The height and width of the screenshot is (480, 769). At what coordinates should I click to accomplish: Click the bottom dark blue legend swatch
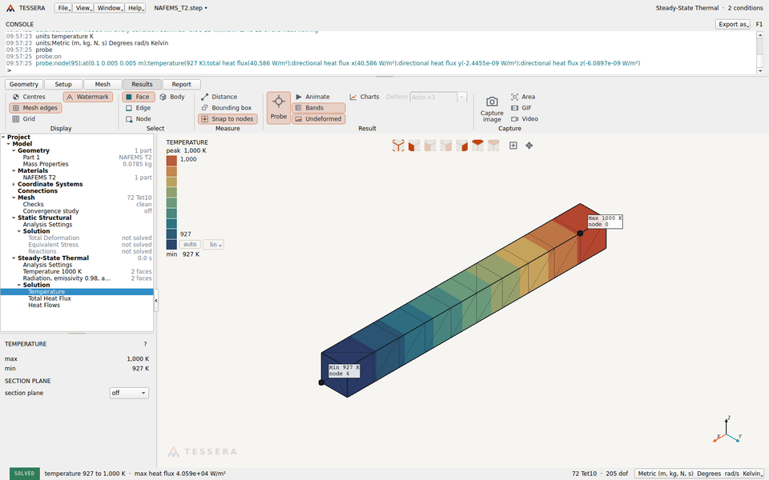pyautogui.click(x=171, y=245)
